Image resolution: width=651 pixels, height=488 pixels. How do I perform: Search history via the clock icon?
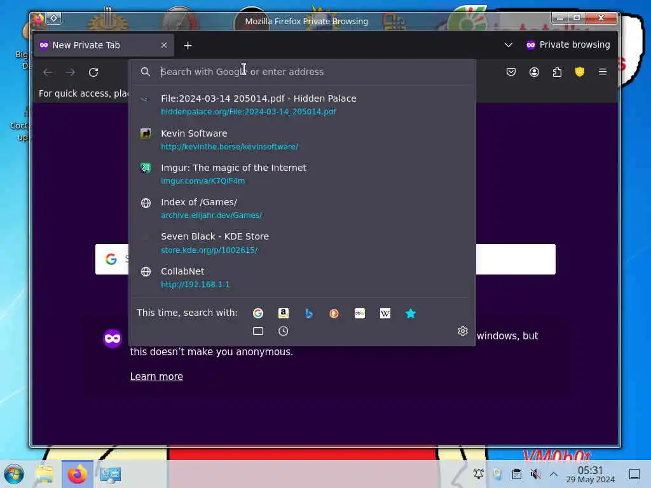point(283,331)
